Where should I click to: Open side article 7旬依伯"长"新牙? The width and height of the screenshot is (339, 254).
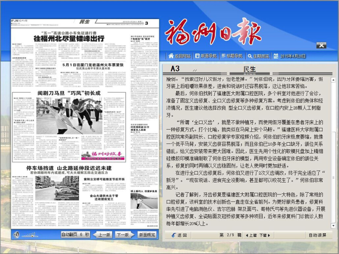click(x=140, y=39)
